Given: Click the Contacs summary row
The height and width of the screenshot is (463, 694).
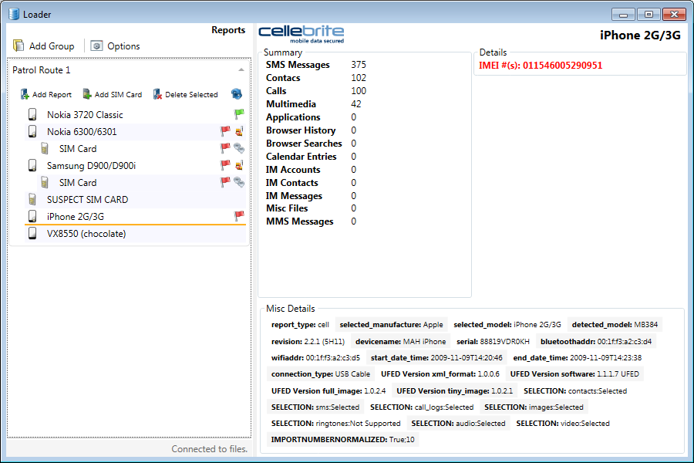Looking at the screenshot, I should (x=316, y=78).
